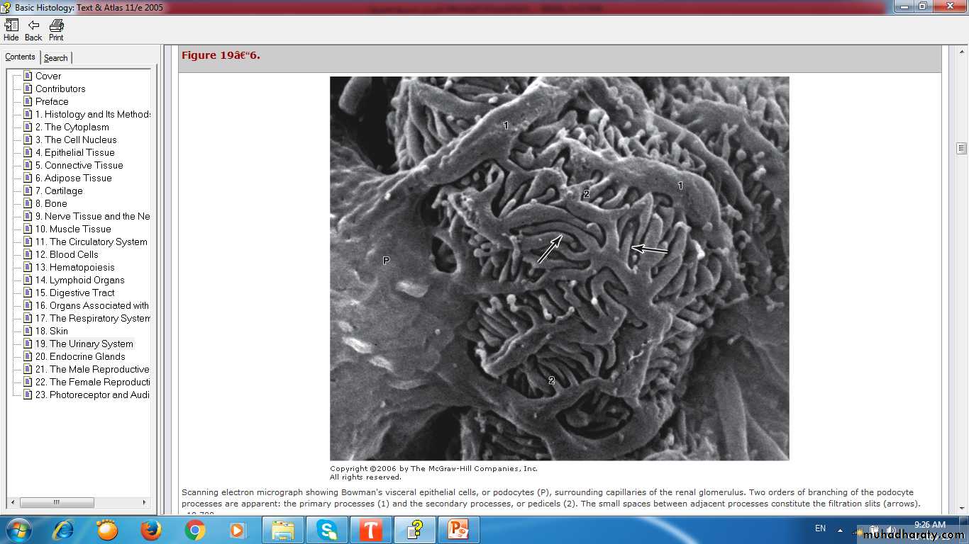Click the Print toolbar icon

[x=56, y=30]
